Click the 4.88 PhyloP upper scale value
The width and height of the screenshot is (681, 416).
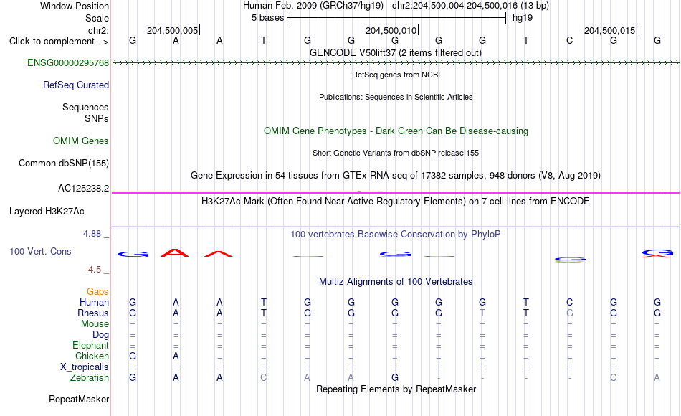(92, 233)
